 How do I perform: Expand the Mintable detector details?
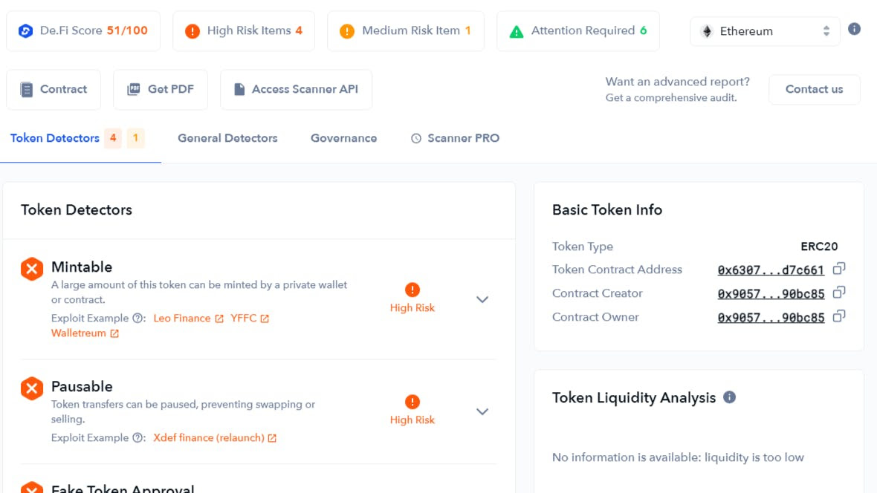click(482, 299)
